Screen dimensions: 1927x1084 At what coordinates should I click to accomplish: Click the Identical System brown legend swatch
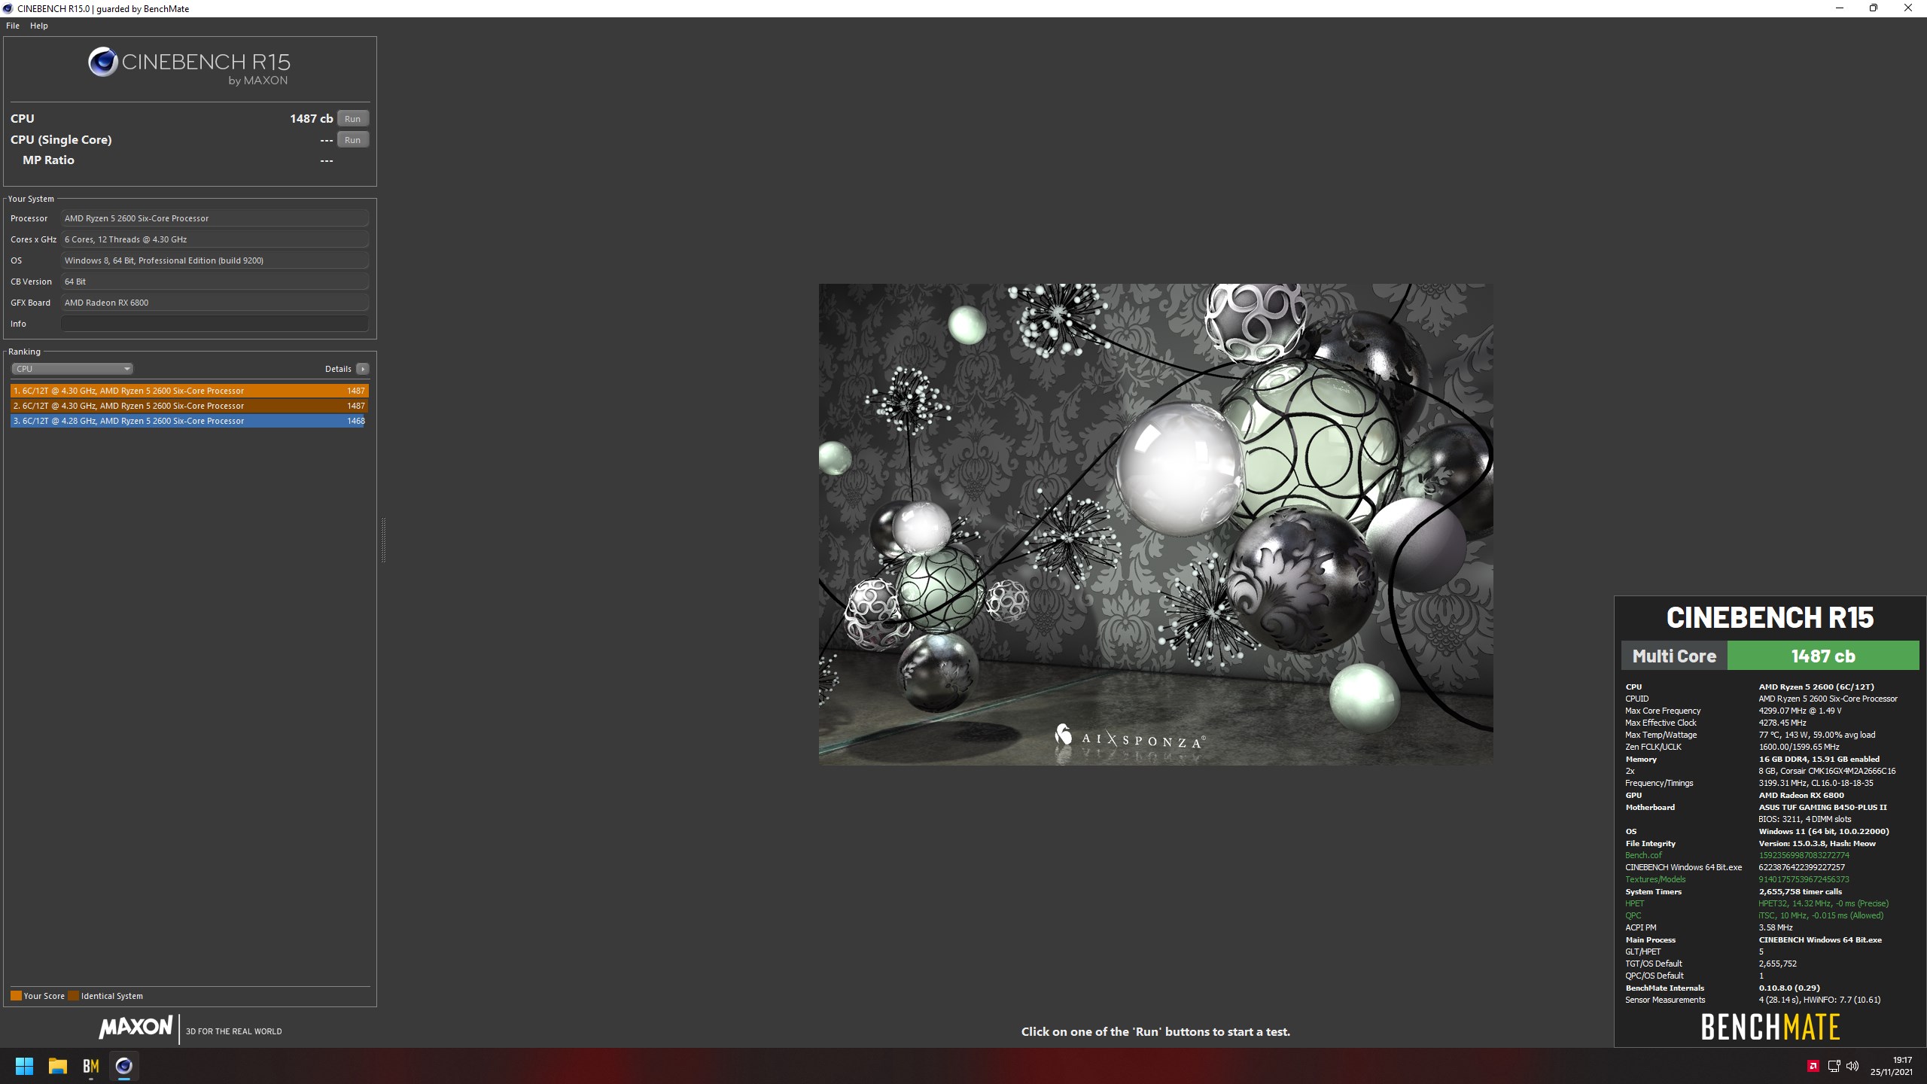click(73, 996)
